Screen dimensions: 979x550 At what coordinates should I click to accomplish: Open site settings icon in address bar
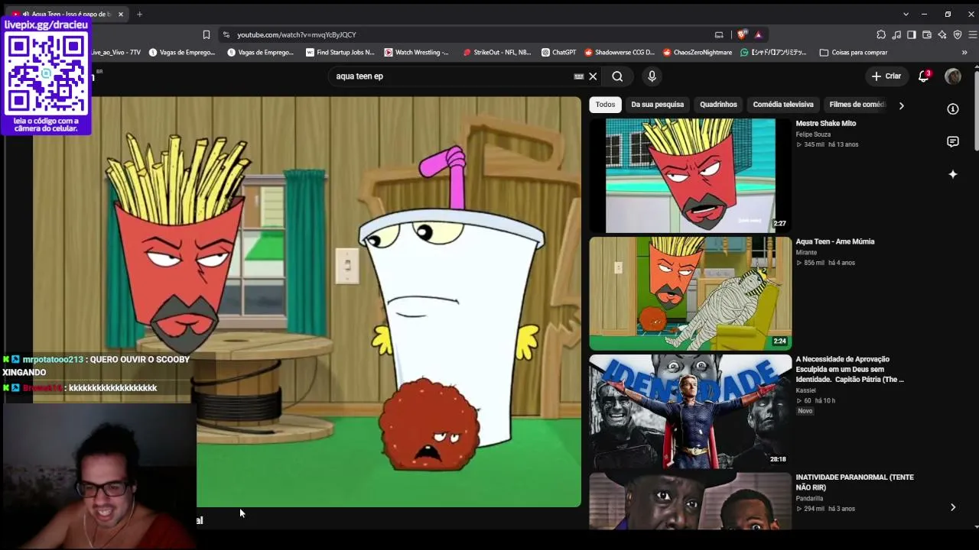coord(226,34)
